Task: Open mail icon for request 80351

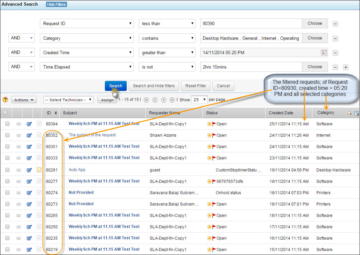Action: pyautogui.click(x=18, y=147)
